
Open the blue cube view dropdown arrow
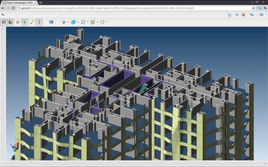click(x=78, y=22)
